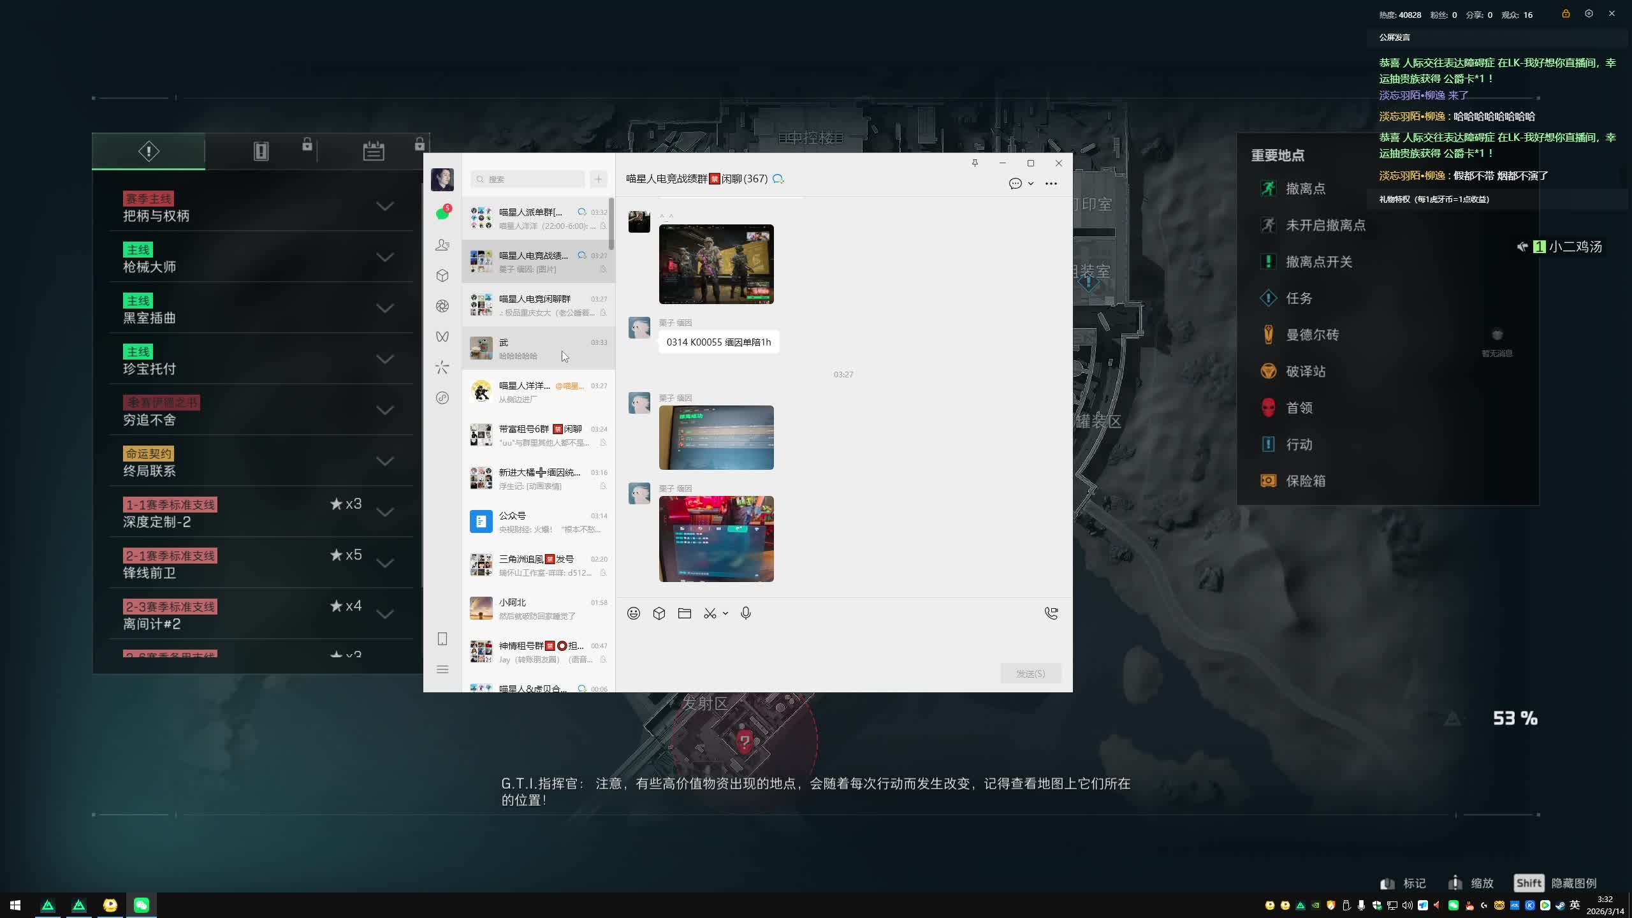1632x918 pixels.
Task: Toggle the 首领 legend filter
Action: pyautogui.click(x=1299, y=408)
